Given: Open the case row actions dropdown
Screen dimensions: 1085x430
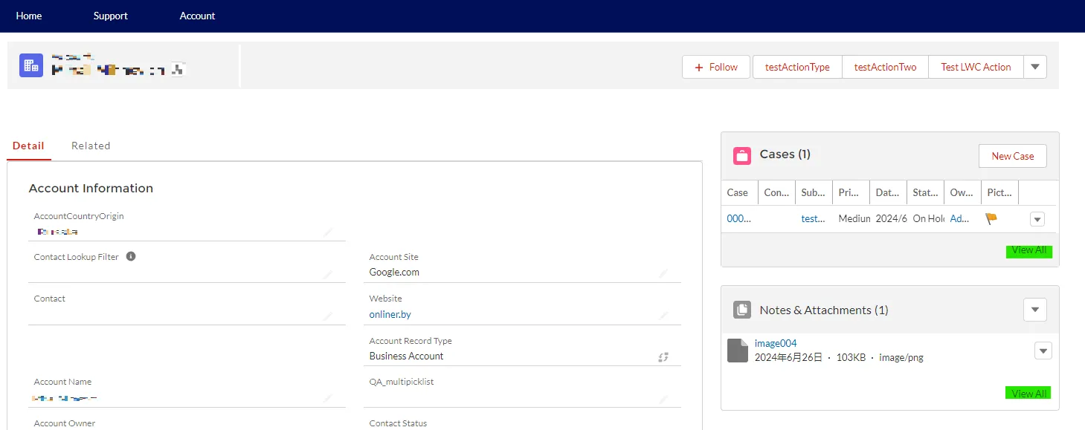Looking at the screenshot, I should pos(1037,219).
